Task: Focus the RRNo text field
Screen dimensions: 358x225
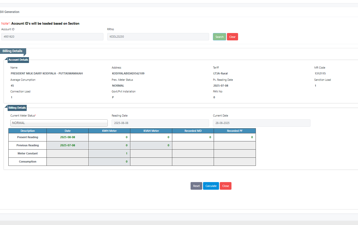Action: point(158,37)
